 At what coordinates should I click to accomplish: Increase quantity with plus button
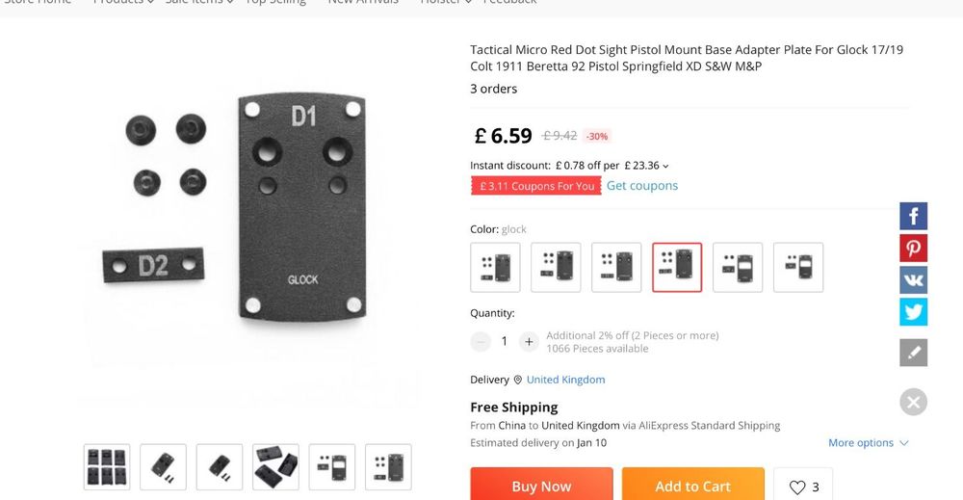529,341
